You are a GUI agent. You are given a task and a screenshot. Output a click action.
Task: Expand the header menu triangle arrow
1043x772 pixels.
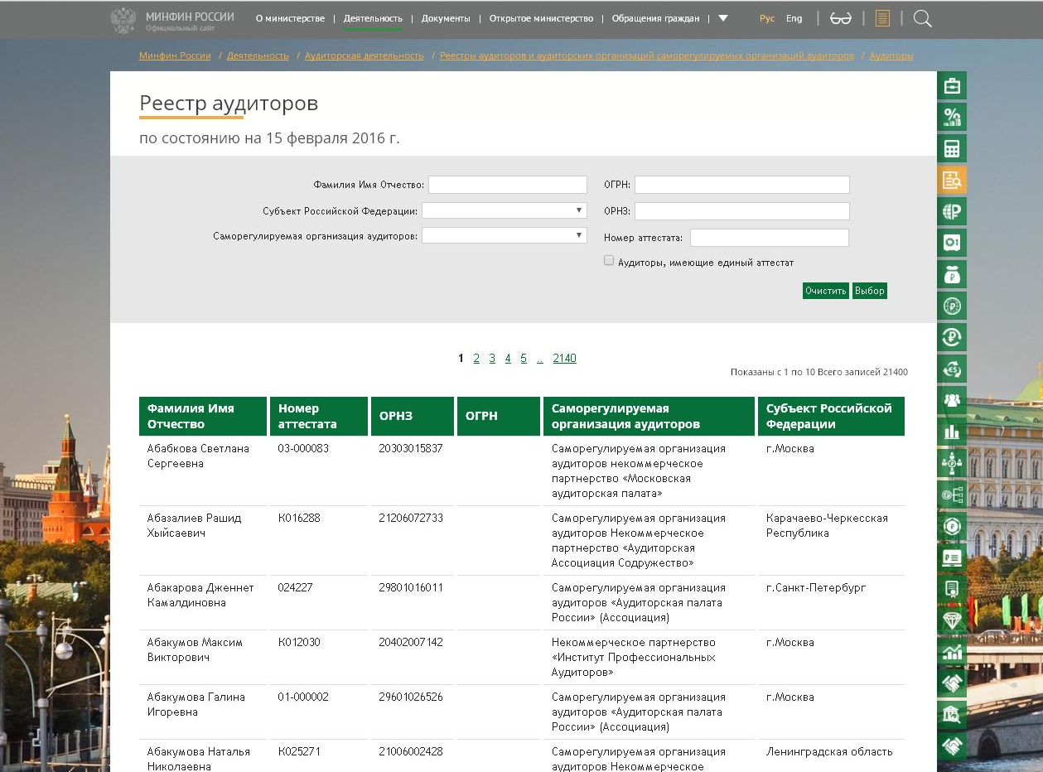(x=723, y=18)
